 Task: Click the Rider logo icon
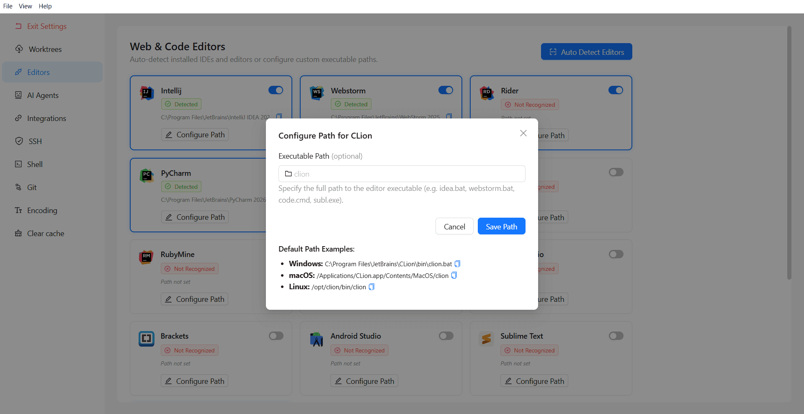pos(487,93)
